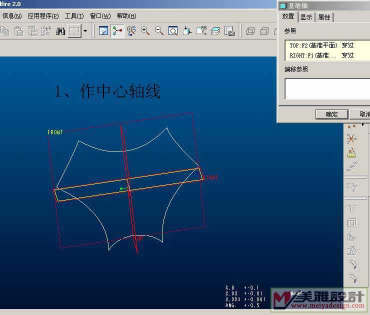The height and width of the screenshot is (315, 370).
Task: Open the Layers icon
Action: point(215,31)
